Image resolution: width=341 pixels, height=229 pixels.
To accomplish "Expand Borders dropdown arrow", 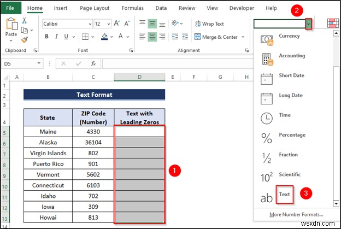I will pos(93,37).
